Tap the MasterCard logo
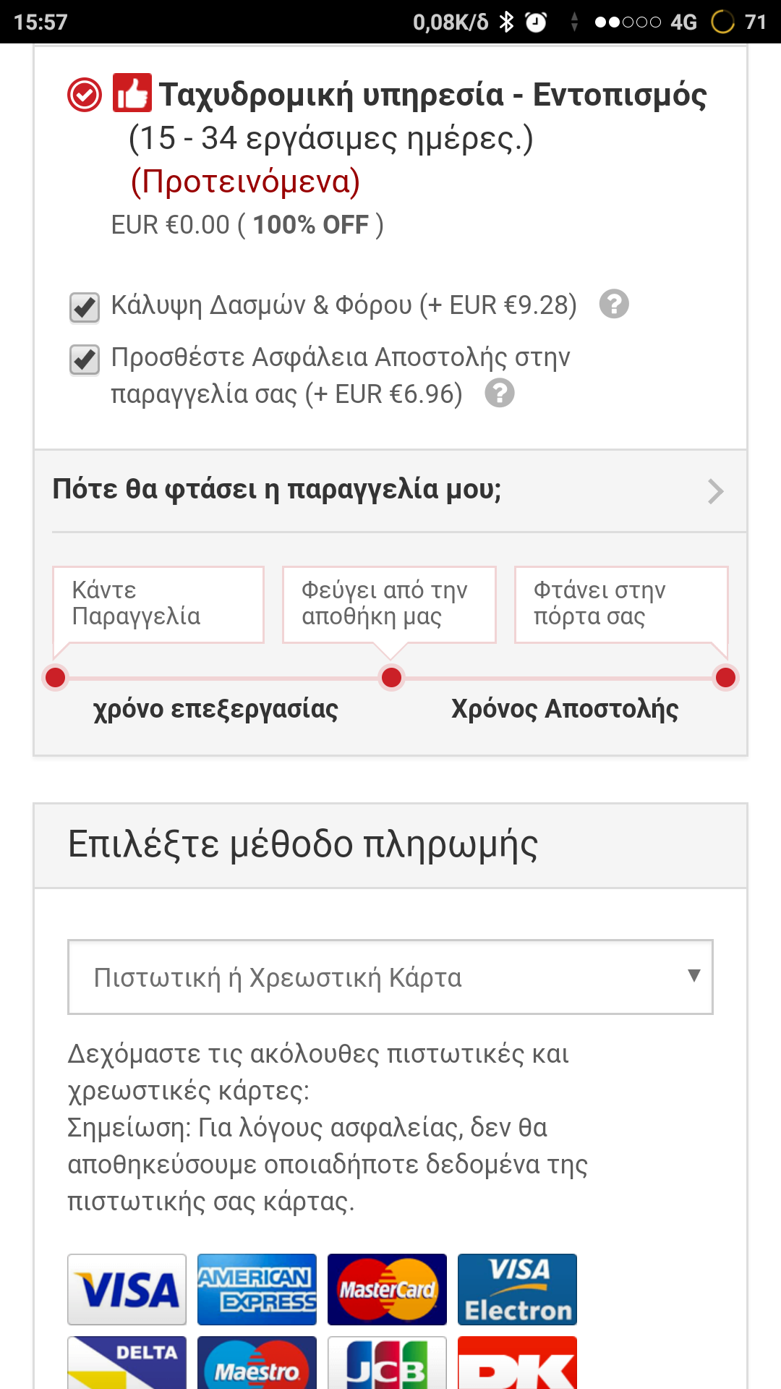 (387, 1289)
